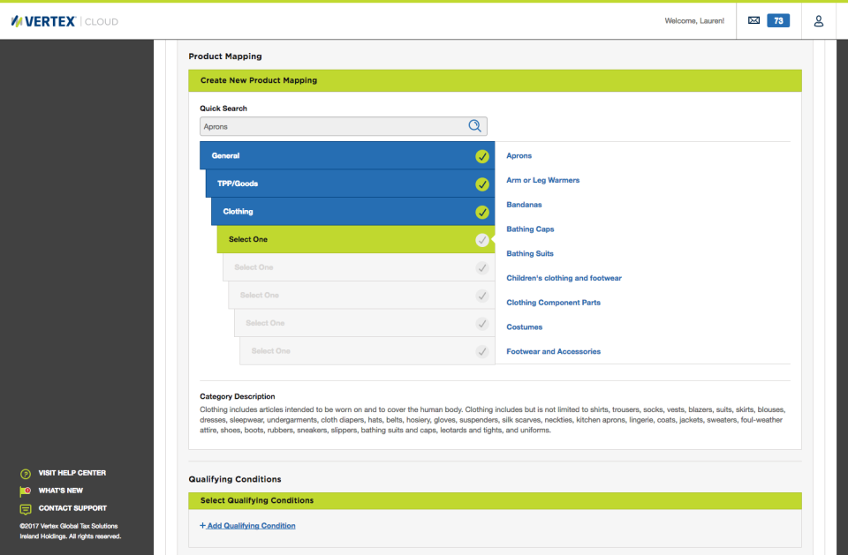Click the Quick Search input field
This screenshot has width=848, height=555.
344,126
